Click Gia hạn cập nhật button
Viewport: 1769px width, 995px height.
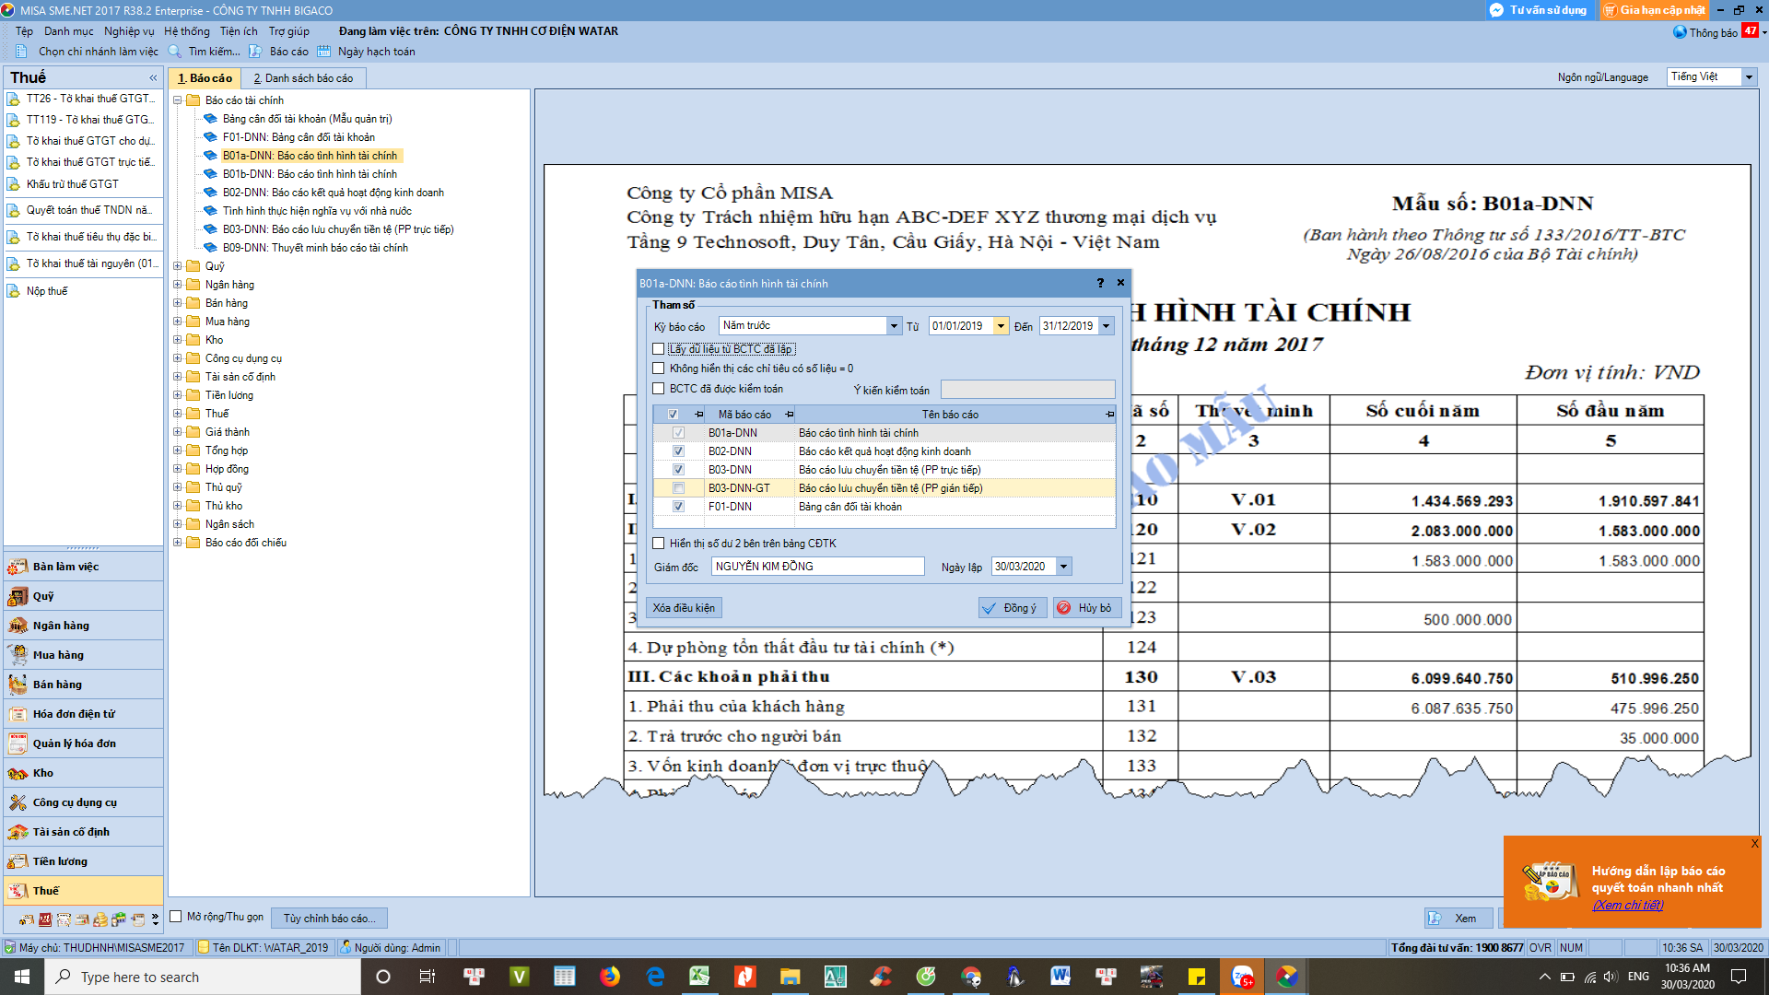(x=1655, y=10)
